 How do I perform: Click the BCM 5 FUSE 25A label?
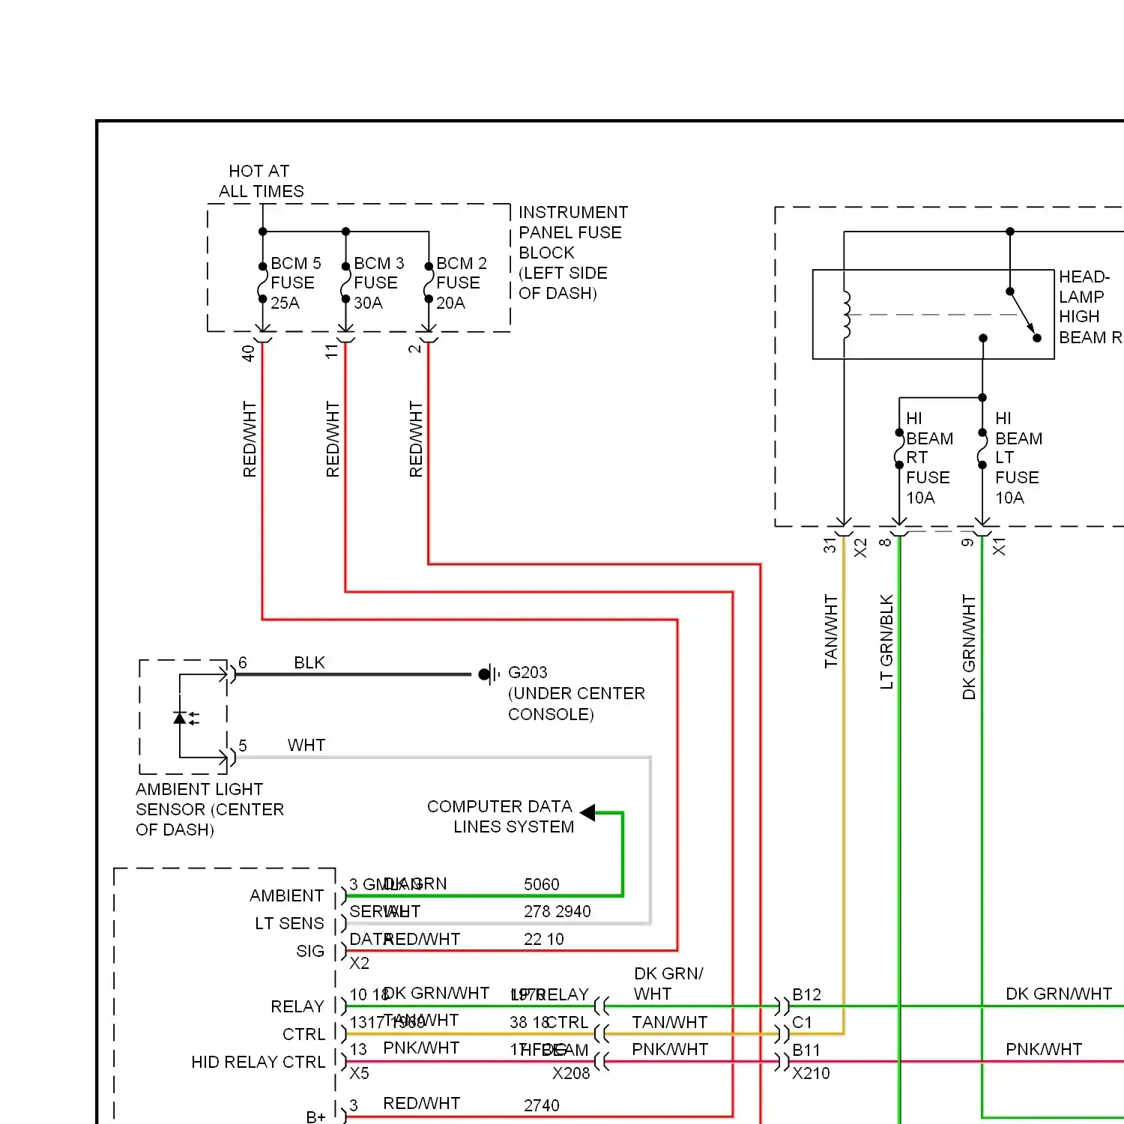point(295,283)
